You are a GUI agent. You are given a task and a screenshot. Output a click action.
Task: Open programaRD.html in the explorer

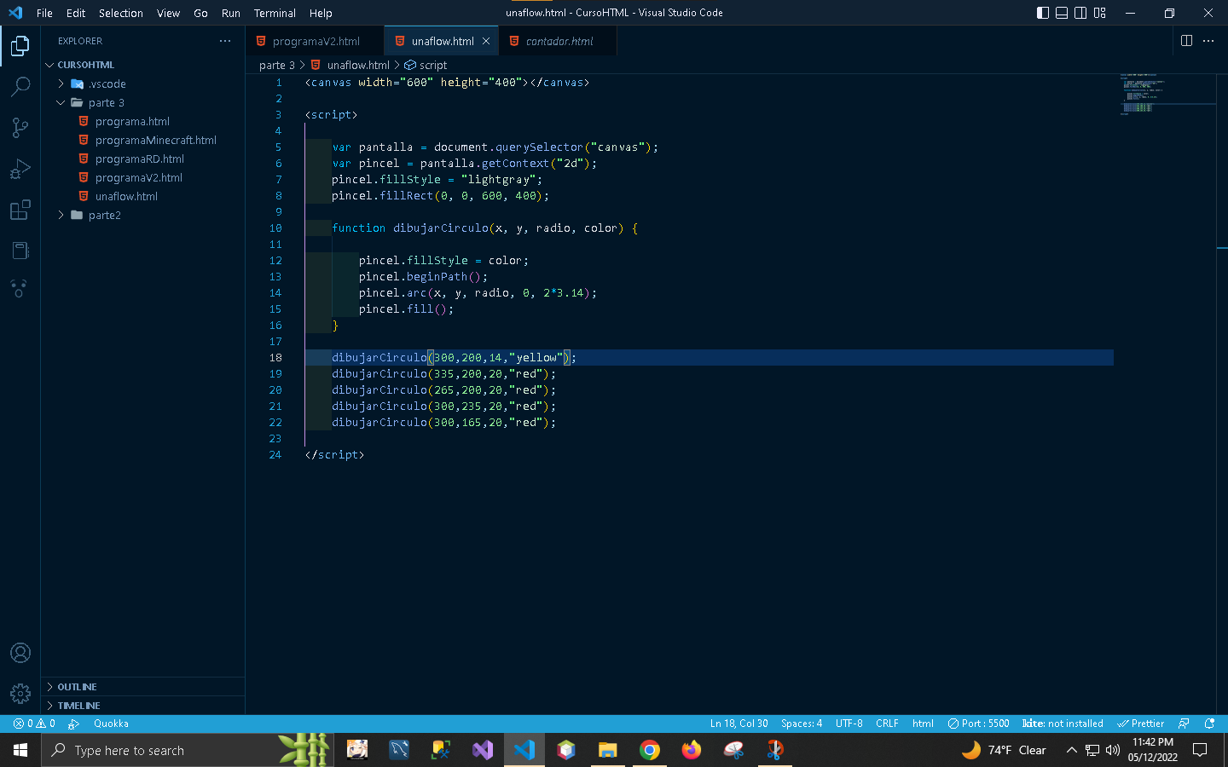(x=142, y=159)
